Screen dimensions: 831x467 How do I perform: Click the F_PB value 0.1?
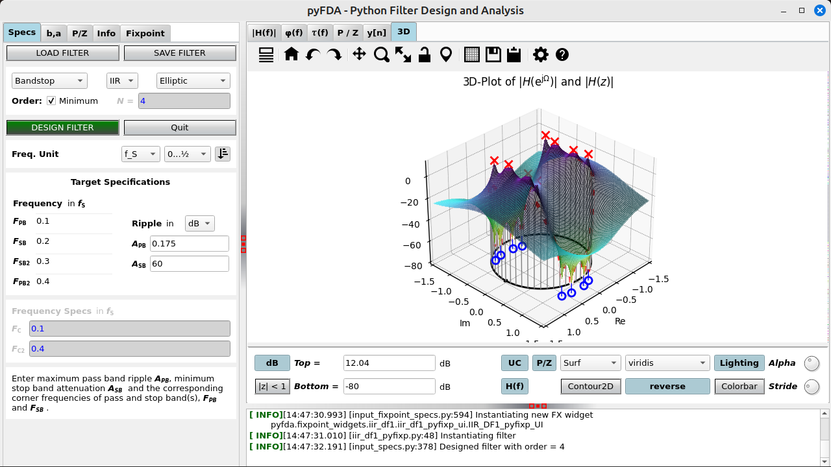coord(43,221)
